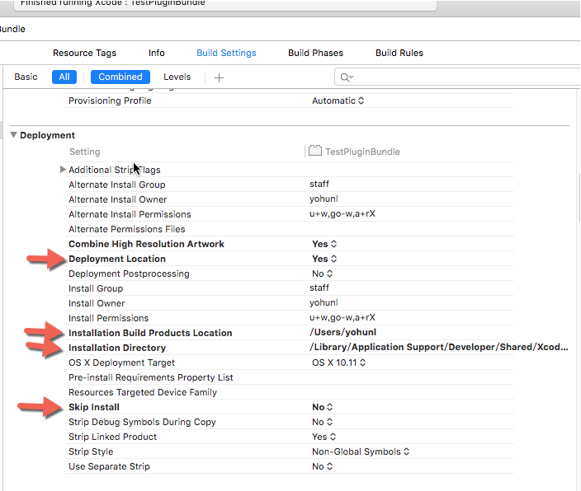Open the Build Rules tab
This screenshot has width=581, height=491.
tap(399, 53)
